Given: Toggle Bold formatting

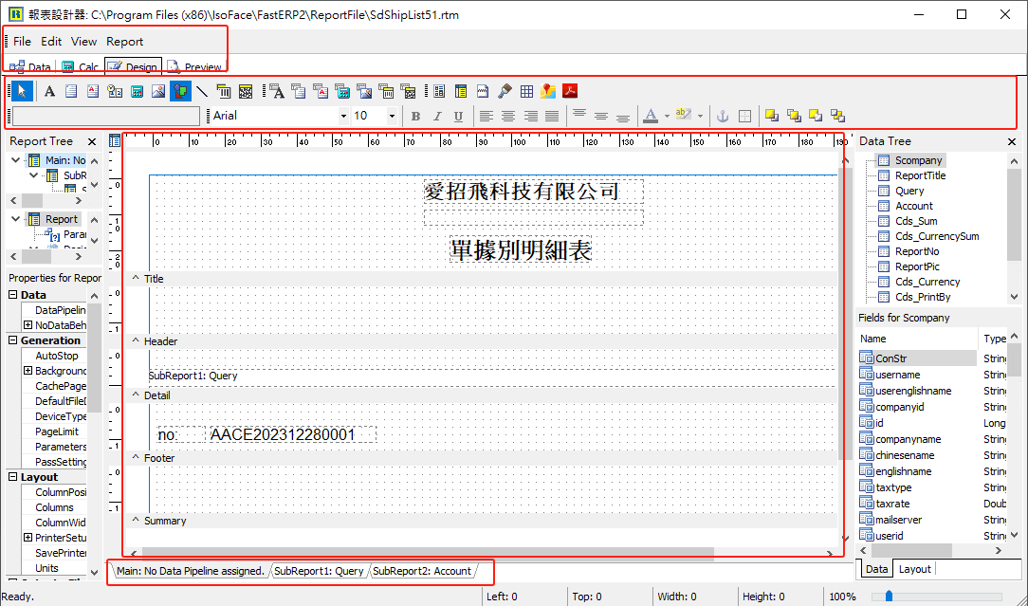Looking at the screenshot, I should pos(415,116).
